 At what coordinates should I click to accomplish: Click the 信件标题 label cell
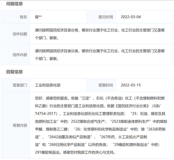(15, 34)
